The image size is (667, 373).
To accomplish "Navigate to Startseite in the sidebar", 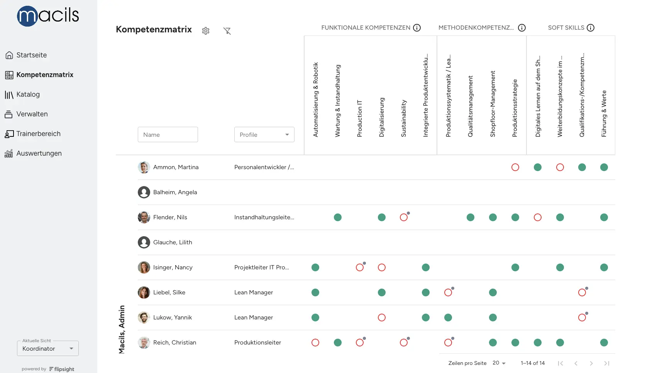I will [31, 55].
